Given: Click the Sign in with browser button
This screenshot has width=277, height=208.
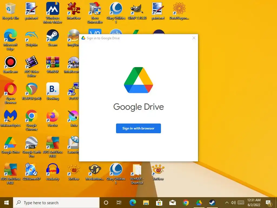Looking at the screenshot, I should click(138, 128).
